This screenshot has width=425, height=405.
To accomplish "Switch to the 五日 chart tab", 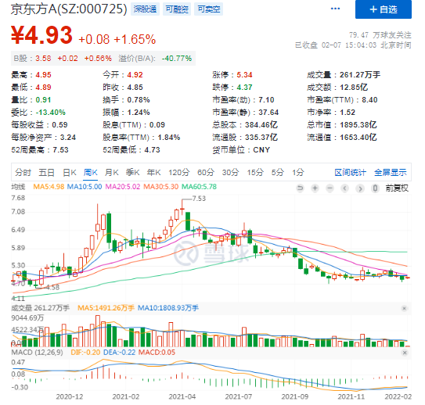I will (46, 172).
